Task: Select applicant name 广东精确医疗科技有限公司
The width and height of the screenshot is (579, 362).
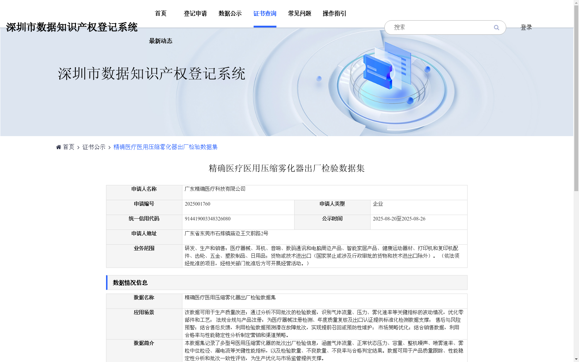Action: [x=215, y=189]
